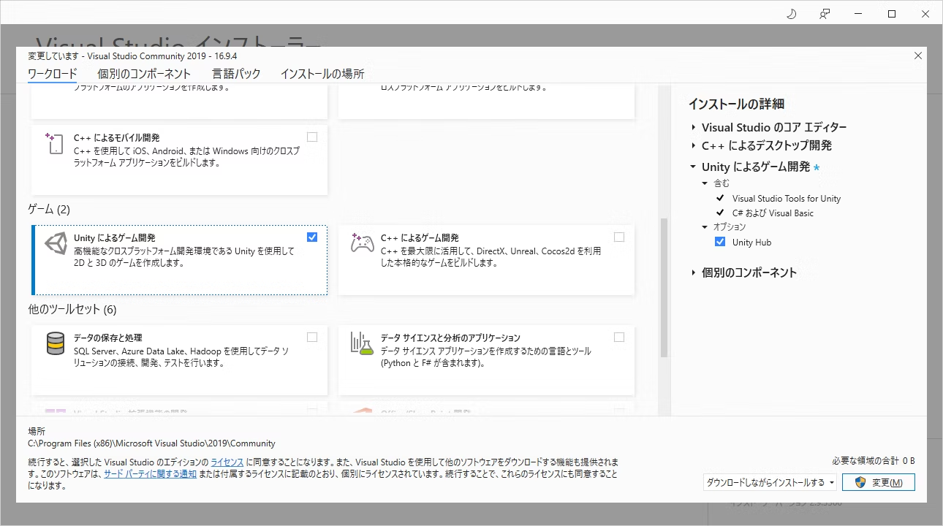
Task: Click the workload list vertical scrollbar
Action: pyautogui.click(x=664, y=286)
